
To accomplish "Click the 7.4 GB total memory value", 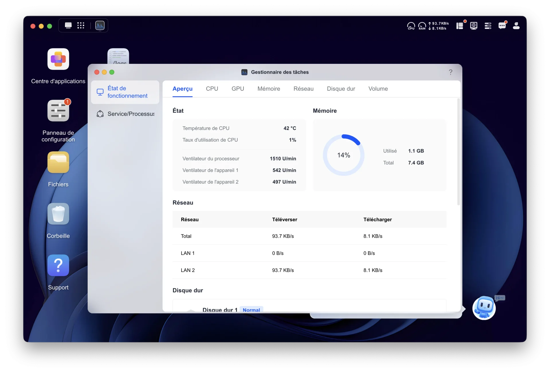I will 416,163.
